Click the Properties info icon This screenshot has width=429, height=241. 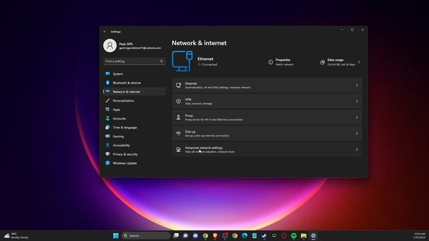click(x=271, y=62)
